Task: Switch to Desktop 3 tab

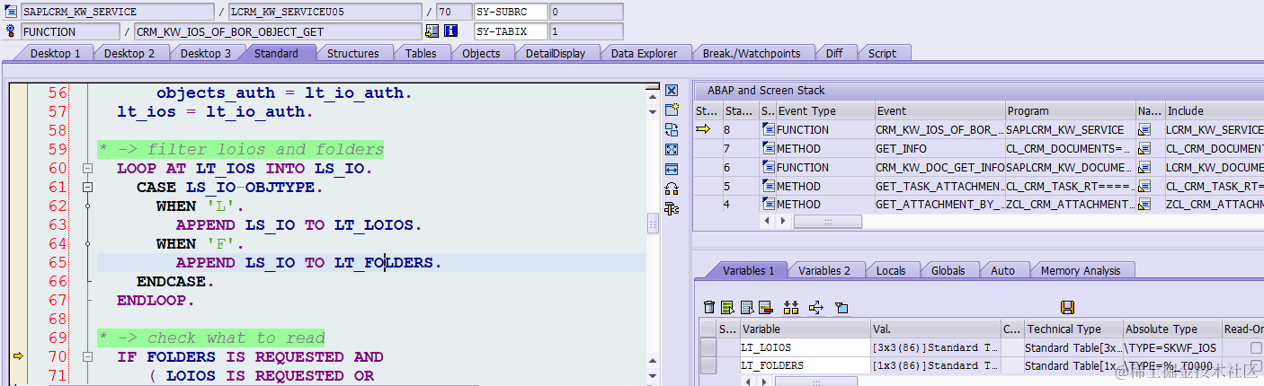Action: (206, 54)
